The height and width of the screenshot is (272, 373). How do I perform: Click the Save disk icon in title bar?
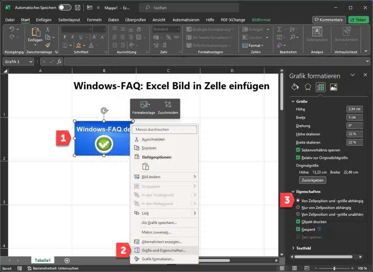coord(78,8)
